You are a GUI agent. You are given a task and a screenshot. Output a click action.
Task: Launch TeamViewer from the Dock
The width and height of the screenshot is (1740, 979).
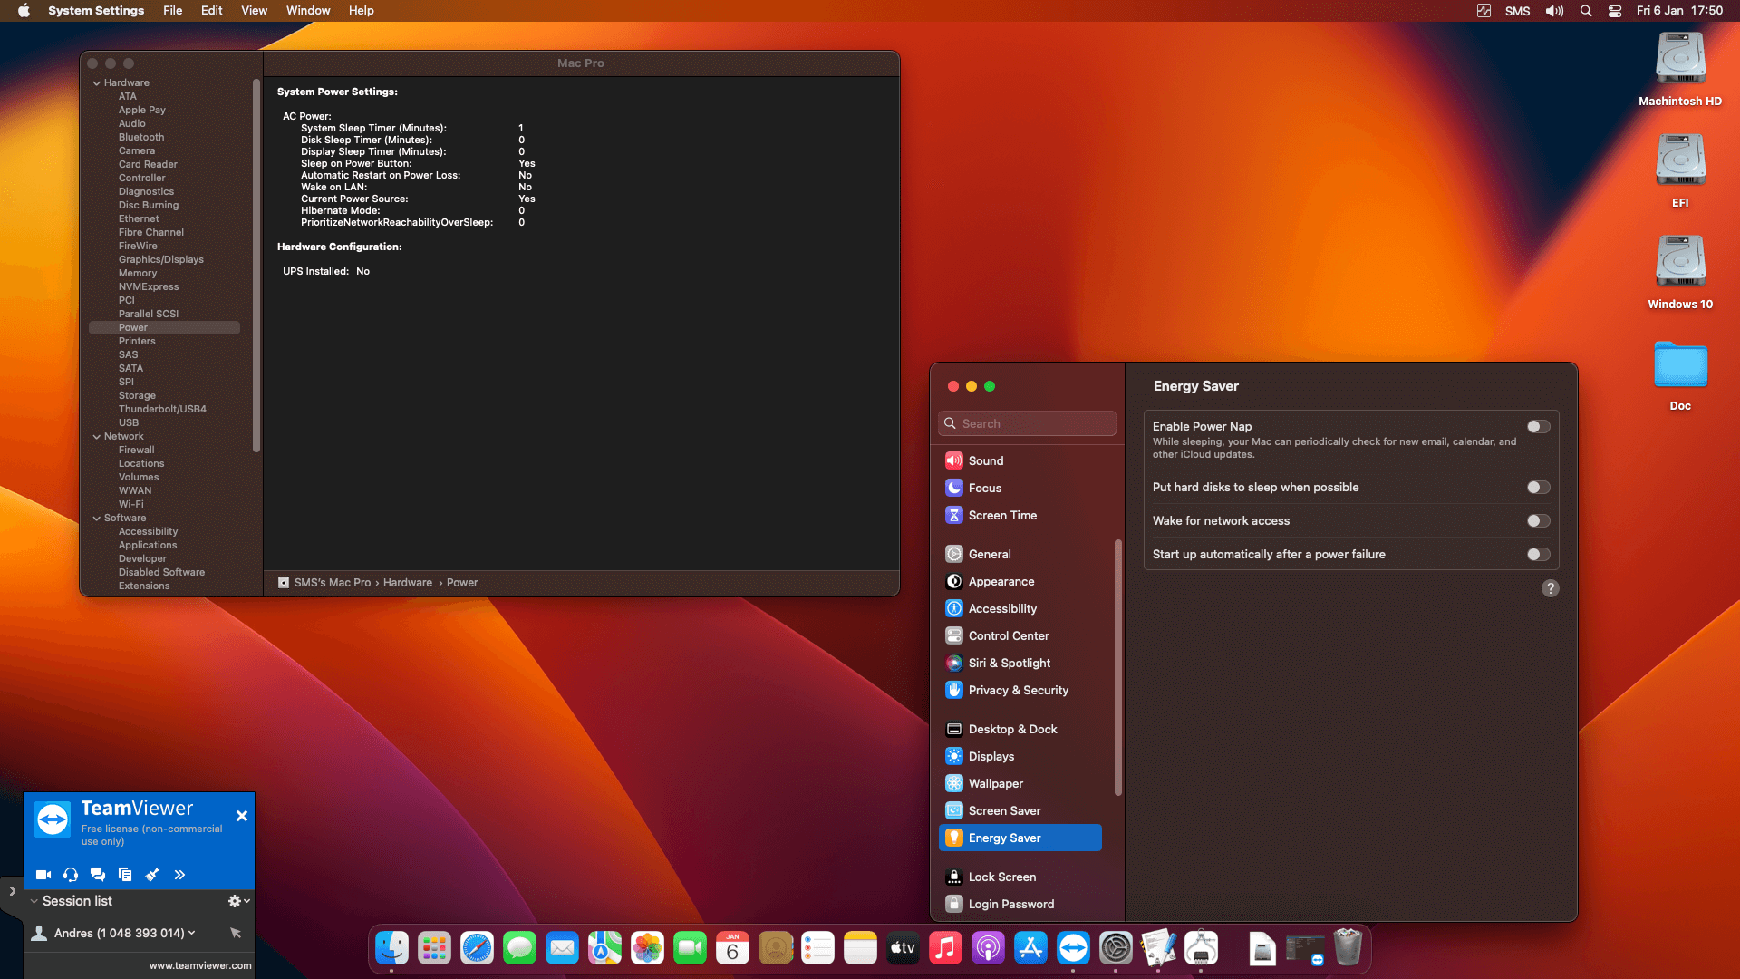(x=1073, y=947)
